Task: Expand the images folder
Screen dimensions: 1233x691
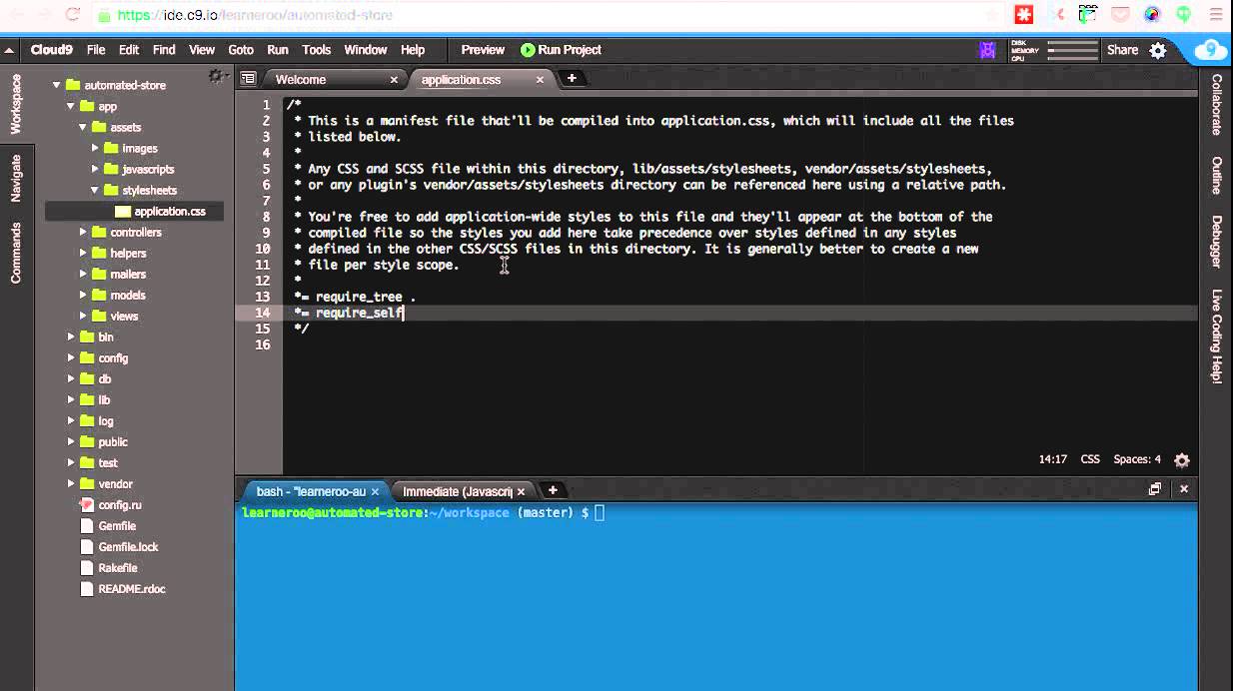Action: (96, 148)
